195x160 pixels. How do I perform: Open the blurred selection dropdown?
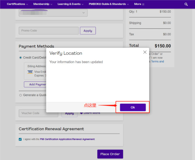(53, 13)
